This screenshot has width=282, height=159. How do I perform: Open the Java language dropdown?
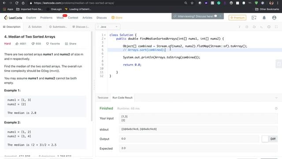[108, 26]
